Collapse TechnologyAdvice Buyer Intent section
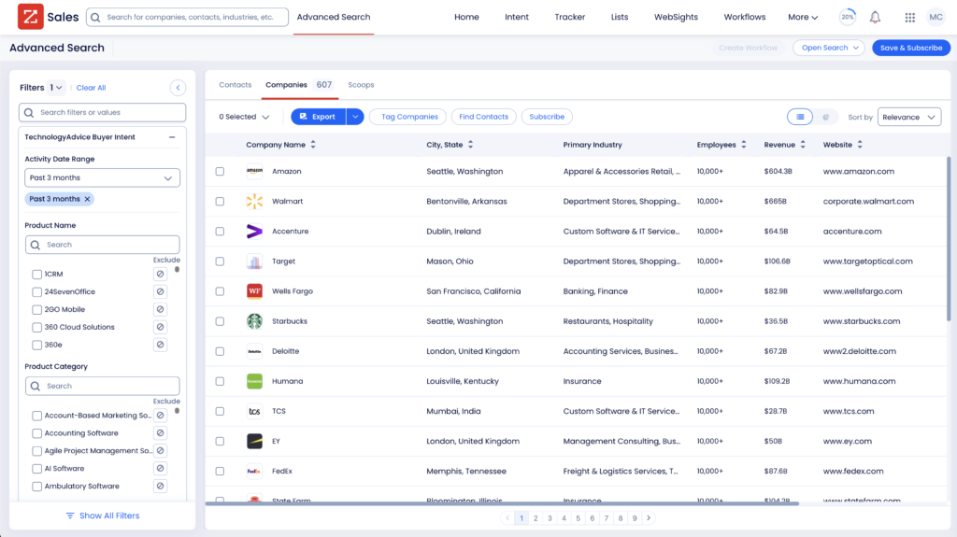Image resolution: width=957 pixels, height=537 pixels. click(x=172, y=137)
